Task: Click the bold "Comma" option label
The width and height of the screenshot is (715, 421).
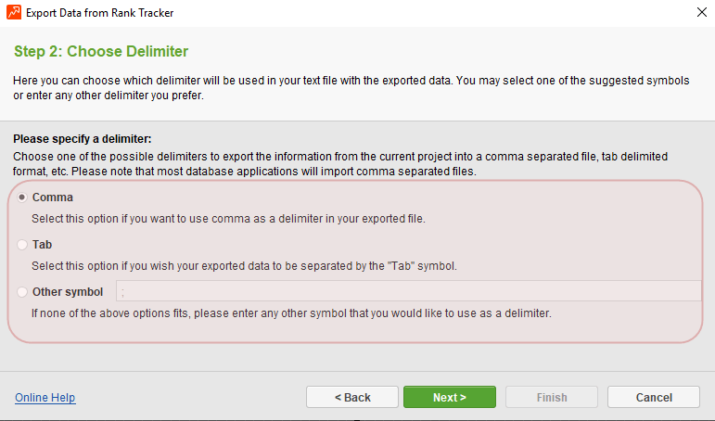Action: click(53, 198)
